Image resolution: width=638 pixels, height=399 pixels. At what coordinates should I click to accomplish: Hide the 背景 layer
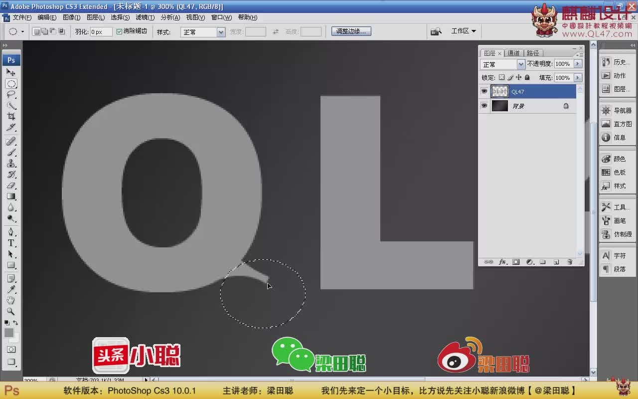click(x=484, y=106)
